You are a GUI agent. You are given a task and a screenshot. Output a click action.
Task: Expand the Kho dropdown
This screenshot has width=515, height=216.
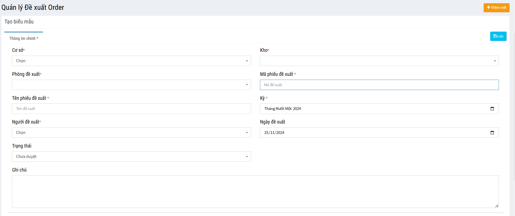[379, 61]
